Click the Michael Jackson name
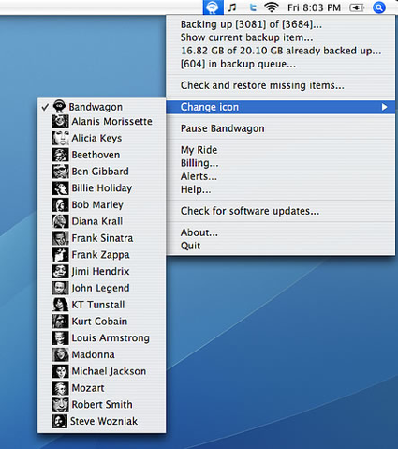Image resolution: width=398 pixels, height=449 pixels. tap(109, 371)
